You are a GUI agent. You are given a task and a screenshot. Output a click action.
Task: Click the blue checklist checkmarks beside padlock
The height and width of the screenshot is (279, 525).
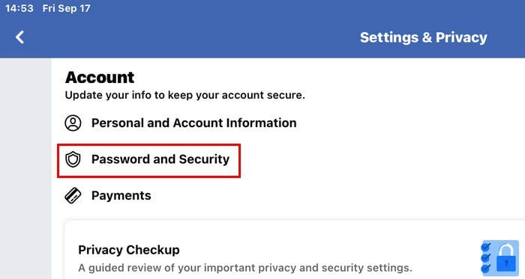486,257
